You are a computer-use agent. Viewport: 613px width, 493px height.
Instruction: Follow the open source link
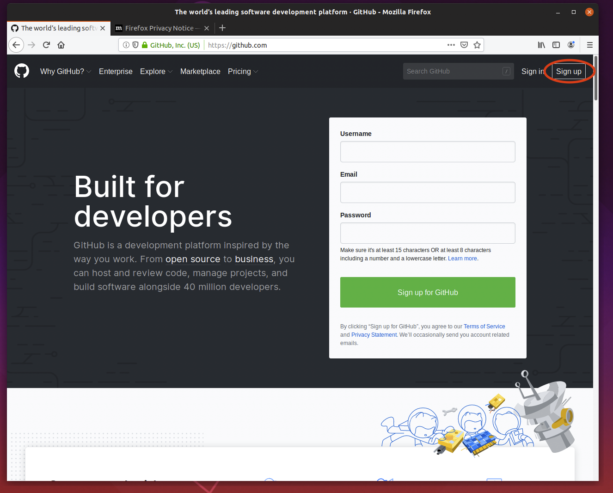pos(193,259)
